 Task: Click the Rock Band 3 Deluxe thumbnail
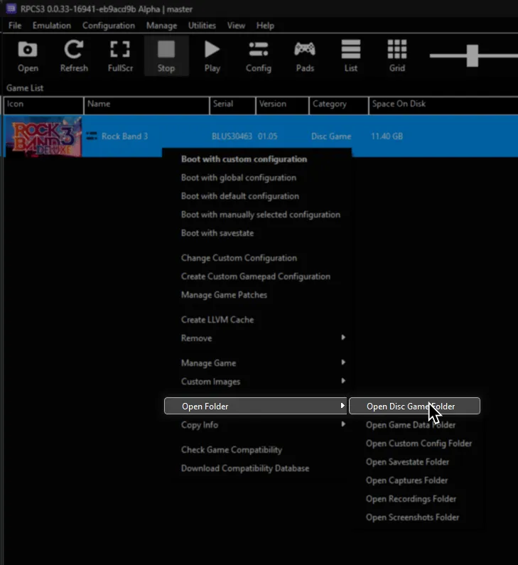45,136
